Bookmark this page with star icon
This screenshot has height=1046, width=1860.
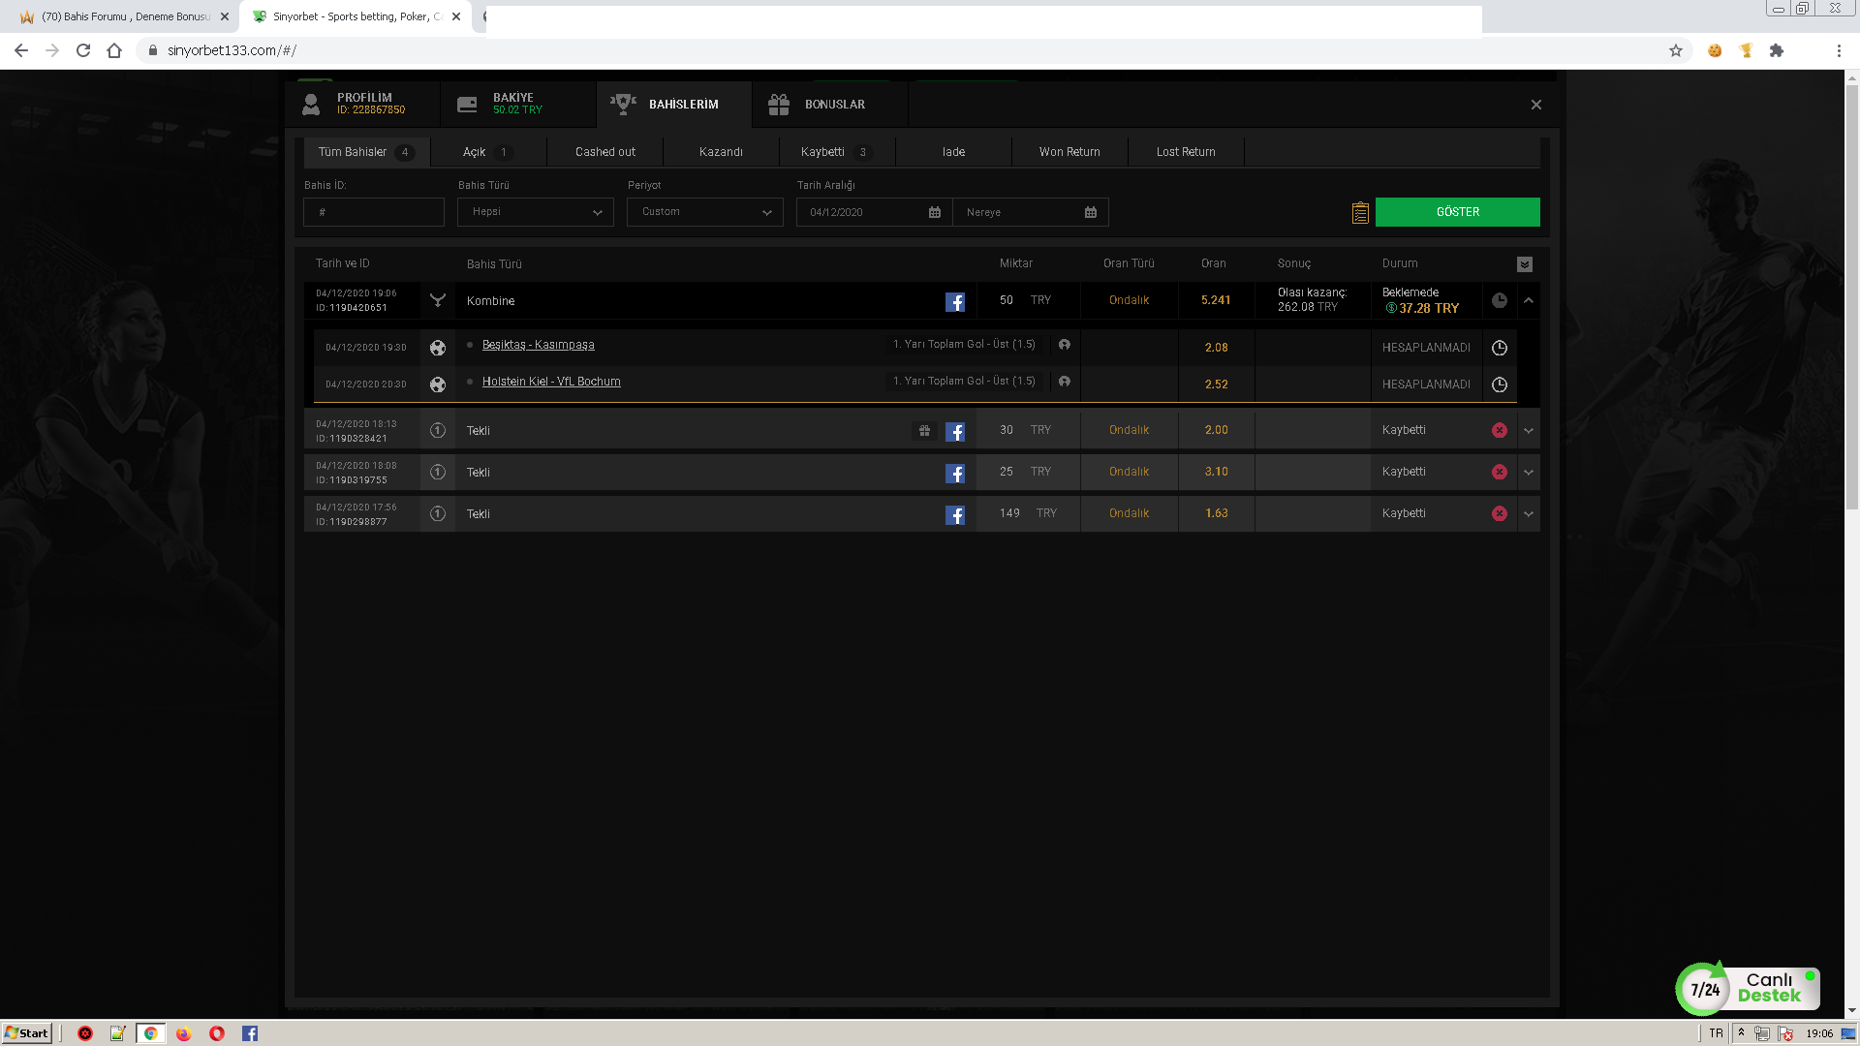tap(1675, 50)
